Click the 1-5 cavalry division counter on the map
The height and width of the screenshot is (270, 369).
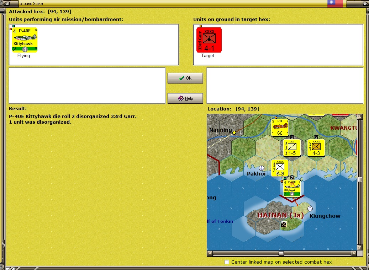pyautogui.click(x=292, y=148)
